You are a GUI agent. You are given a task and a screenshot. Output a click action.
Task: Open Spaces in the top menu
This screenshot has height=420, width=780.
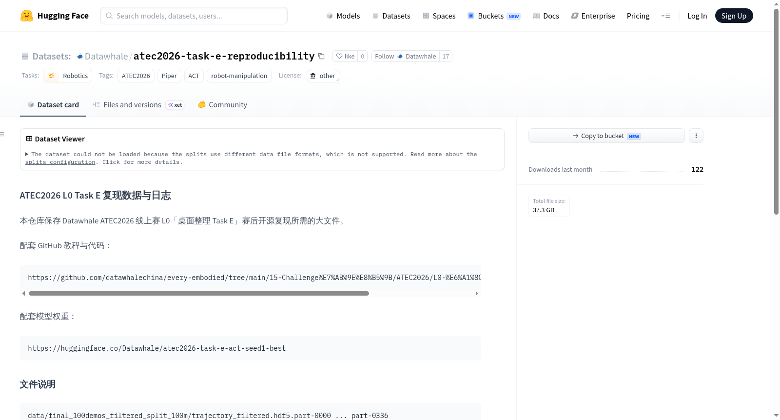pos(439,16)
